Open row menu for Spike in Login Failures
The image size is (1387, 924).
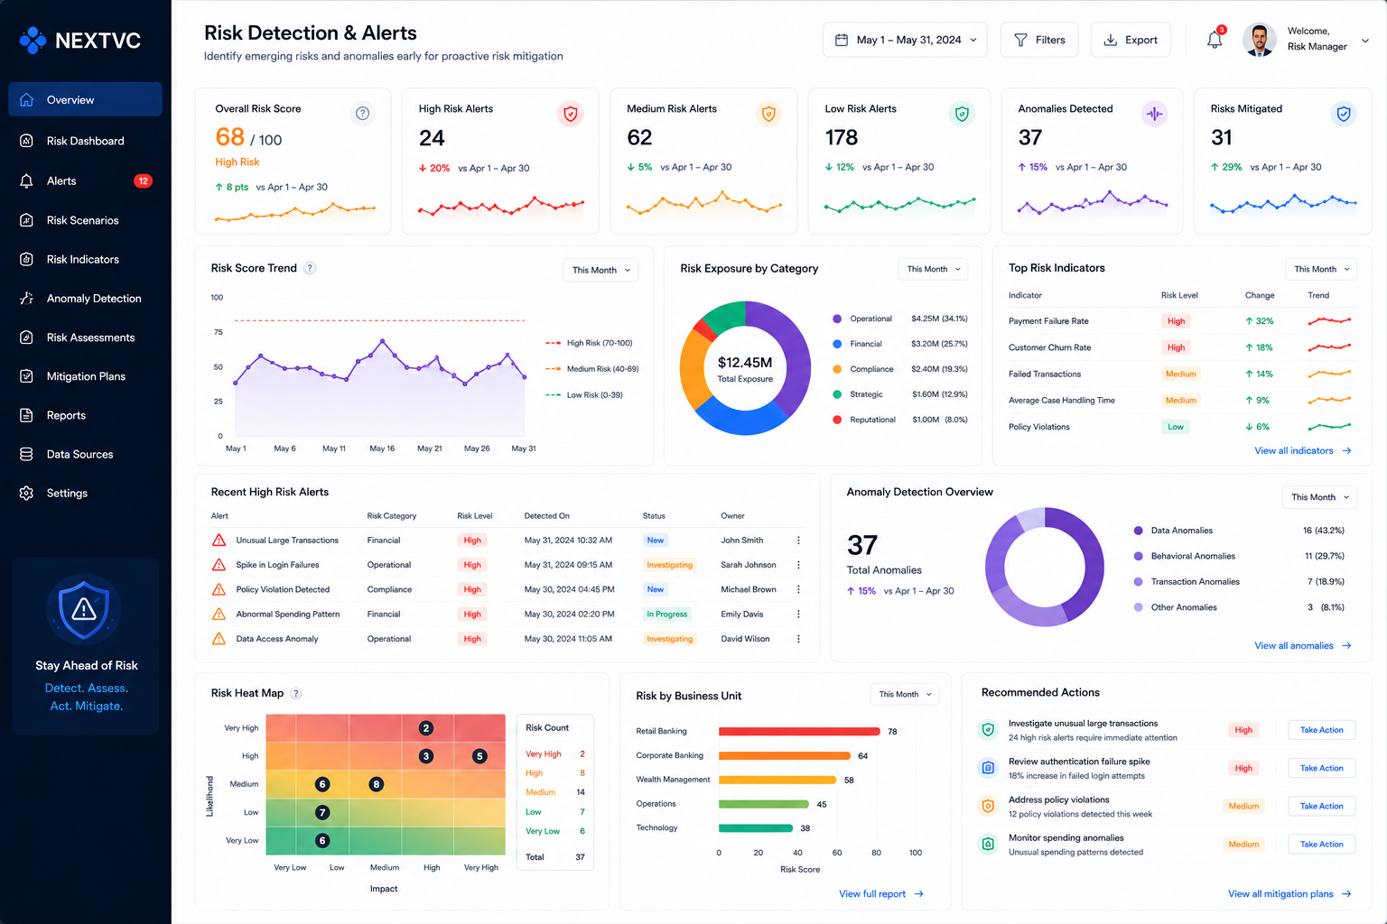(798, 565)
